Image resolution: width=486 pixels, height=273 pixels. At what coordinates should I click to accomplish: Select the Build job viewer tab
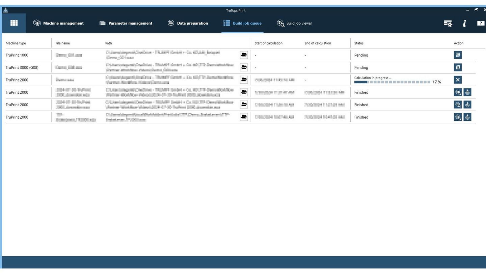point(295,23)
